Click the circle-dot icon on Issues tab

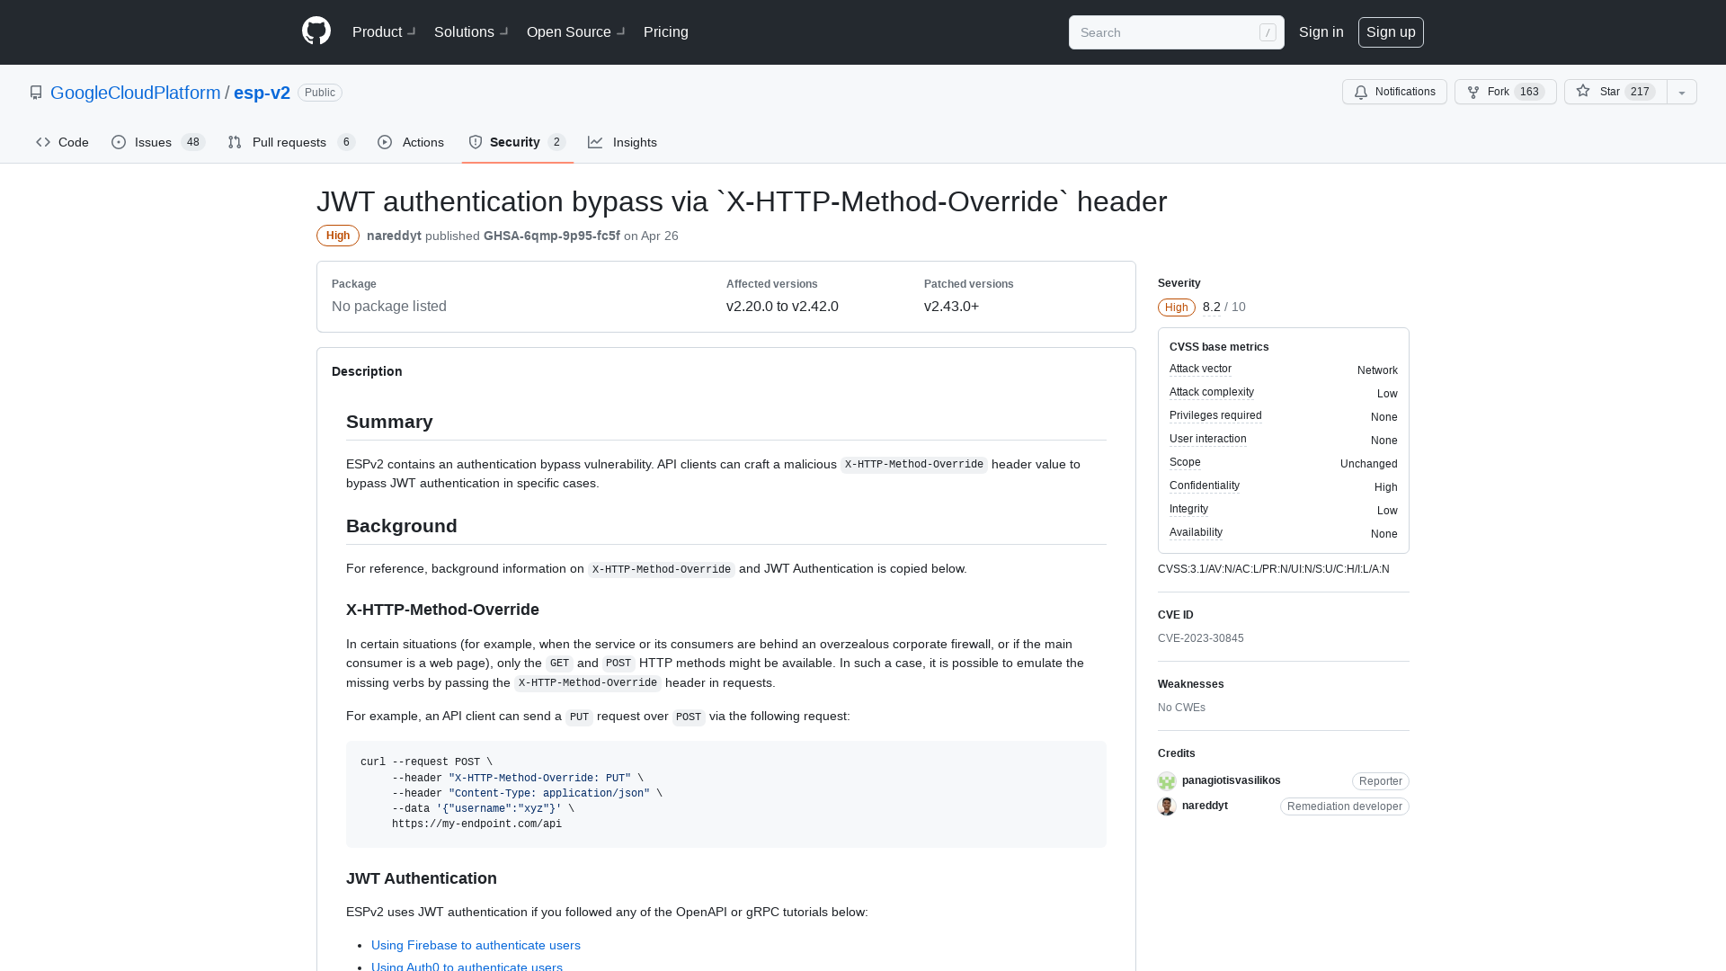(119, 142)
